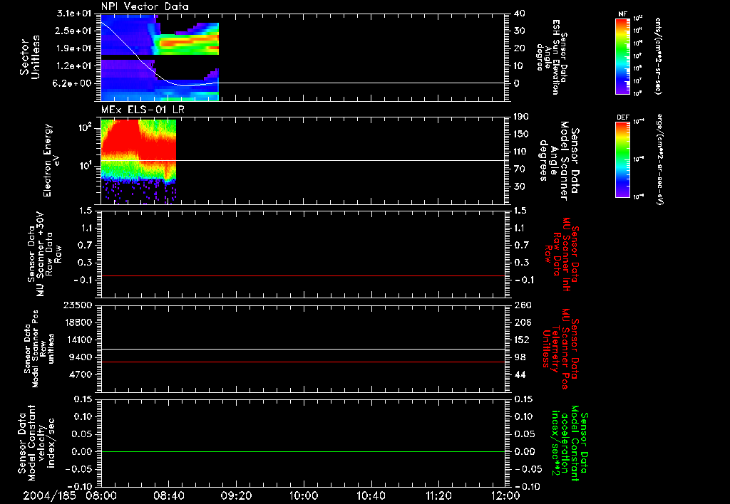
Task: Click the '98' telemetry axis value
Action: (520, 357)
